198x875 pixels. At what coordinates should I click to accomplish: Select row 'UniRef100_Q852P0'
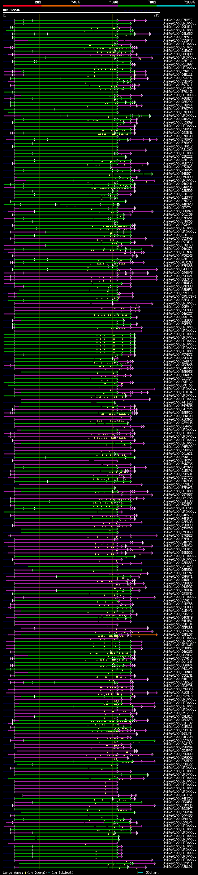click(x=178, y=102)
